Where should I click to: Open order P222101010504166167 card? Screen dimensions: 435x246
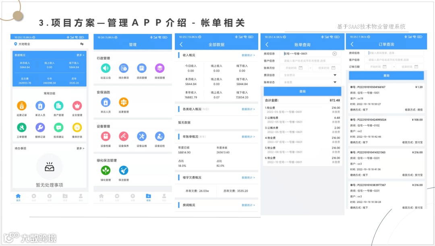pyautogui.click(x=386, y=98)
